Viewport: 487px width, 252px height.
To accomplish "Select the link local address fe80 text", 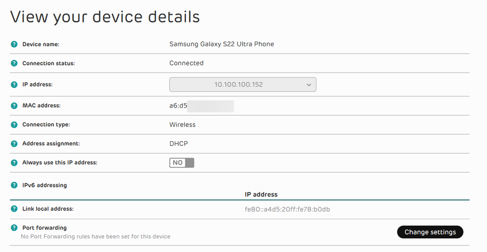I will pos(287,209).
